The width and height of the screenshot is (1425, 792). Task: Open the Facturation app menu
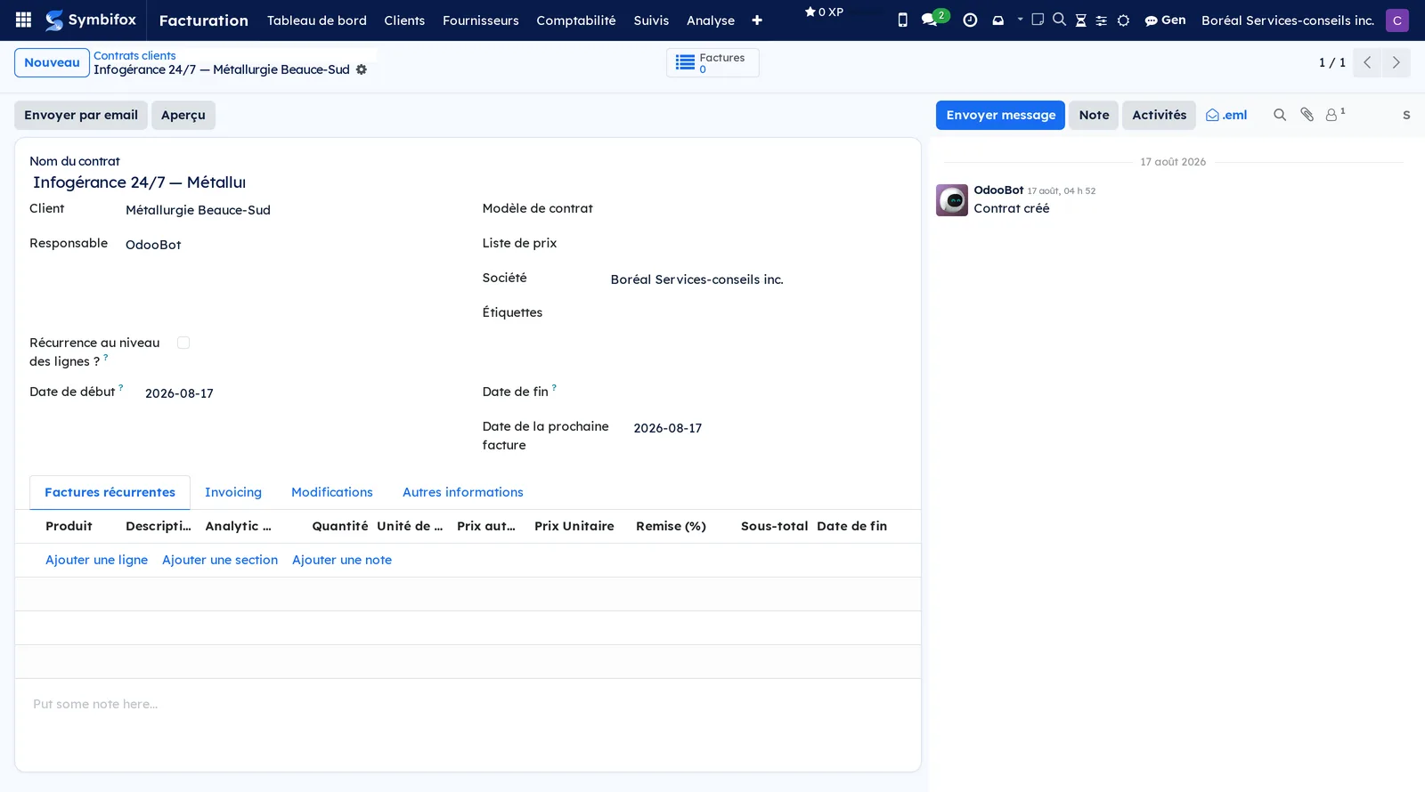point(203,20)
